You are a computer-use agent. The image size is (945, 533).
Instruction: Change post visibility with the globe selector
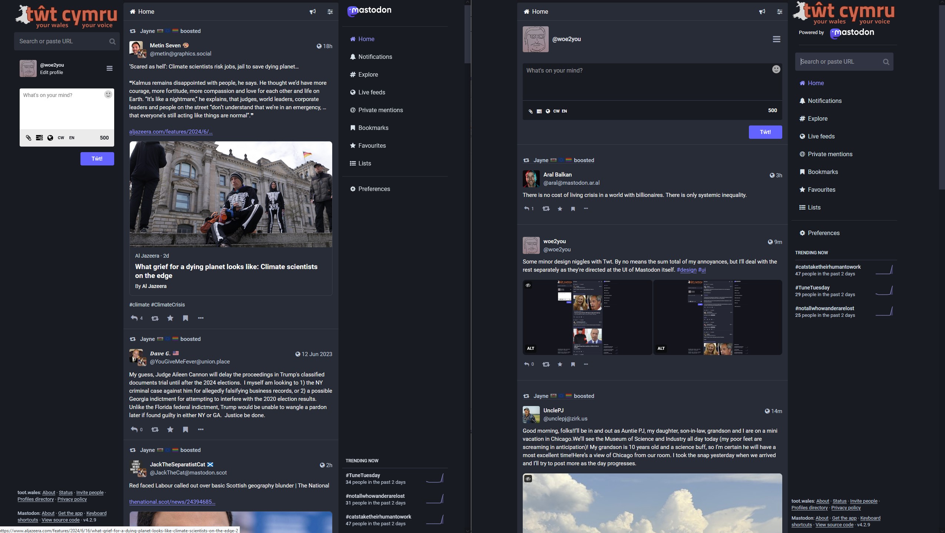point(50,138)
